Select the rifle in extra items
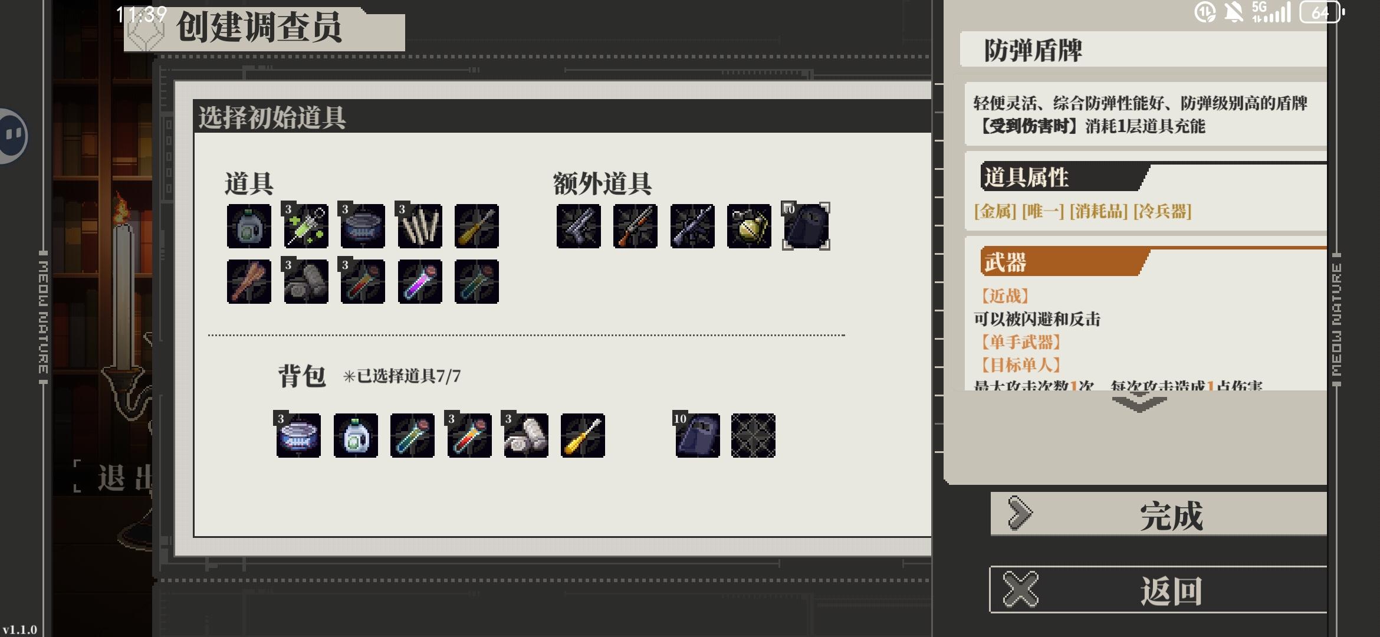 [692, 226]
